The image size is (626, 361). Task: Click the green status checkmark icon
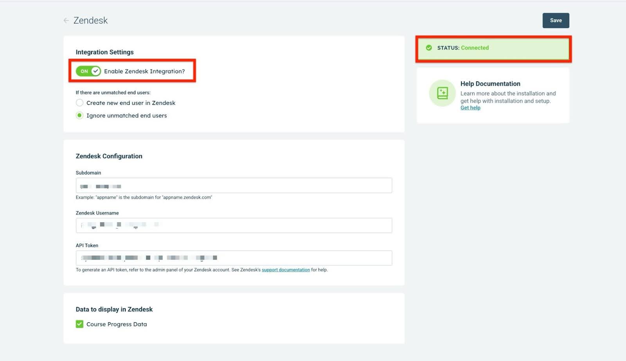pyautogui.click(x=429, y=48)
